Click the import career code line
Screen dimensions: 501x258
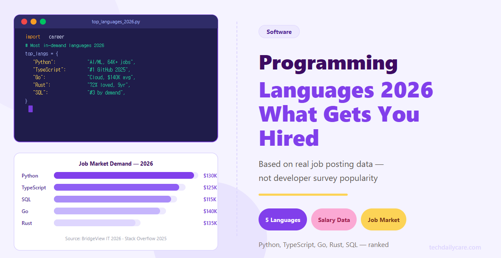click(45, 37)
